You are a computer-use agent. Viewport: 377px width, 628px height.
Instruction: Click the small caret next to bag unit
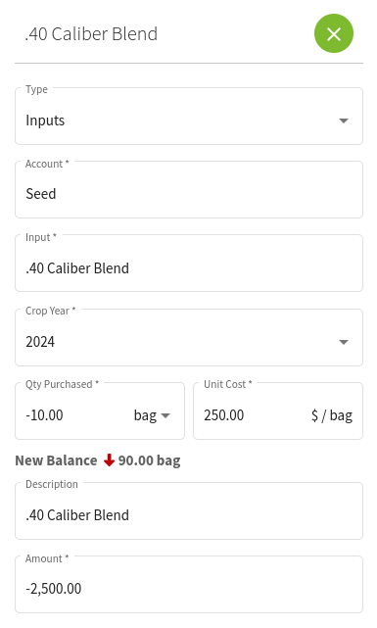pyautogui.click(x=165, y=415)
